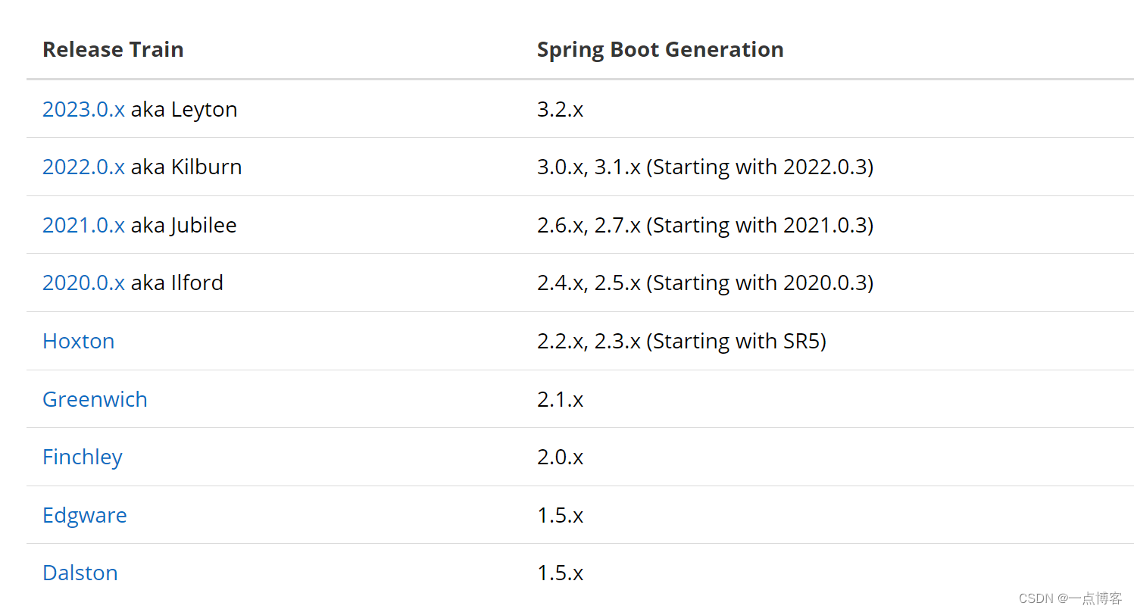This screenshot has width=1134, height=612.
Task: Click the 3.2.x version cell
Action: (560, 109)
